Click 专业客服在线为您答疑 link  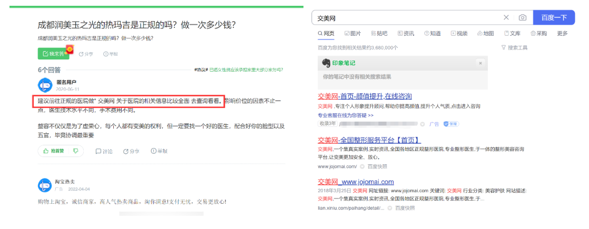click(x=346, y=115)
